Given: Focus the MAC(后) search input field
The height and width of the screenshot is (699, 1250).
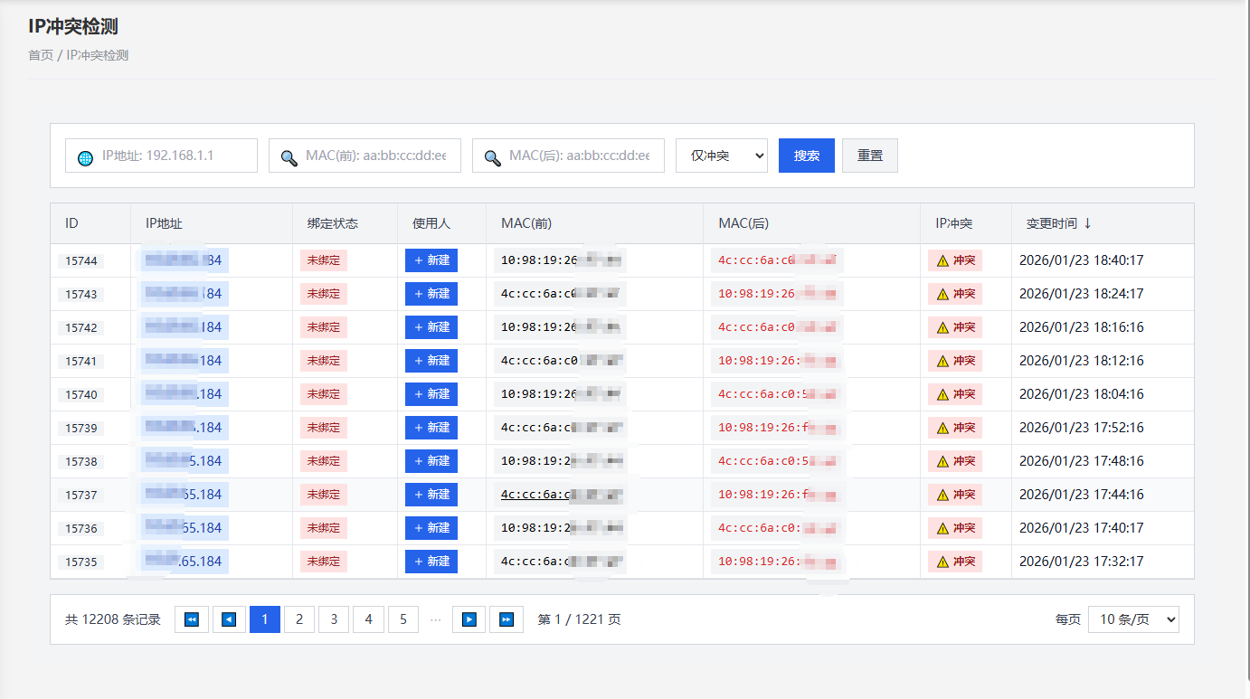Looking at the screenshot, I should (578, 156).
